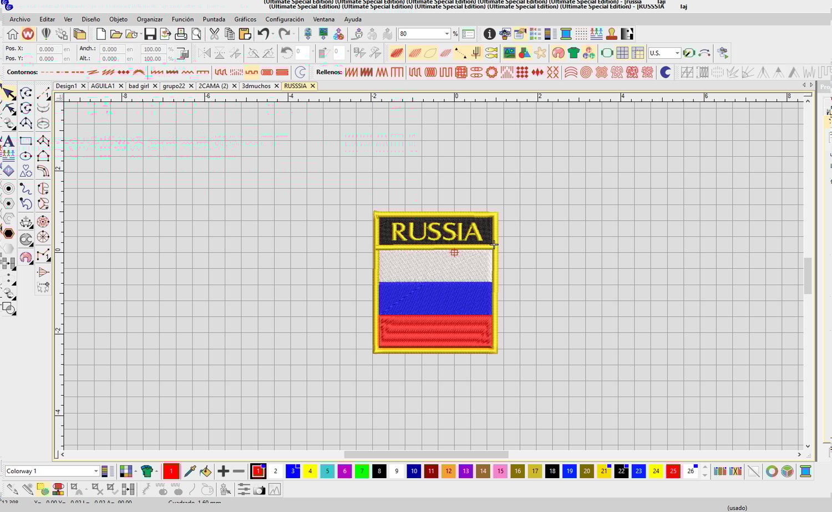
Task: Print the design with the printer icon
Action: click(x=181, y=34)
